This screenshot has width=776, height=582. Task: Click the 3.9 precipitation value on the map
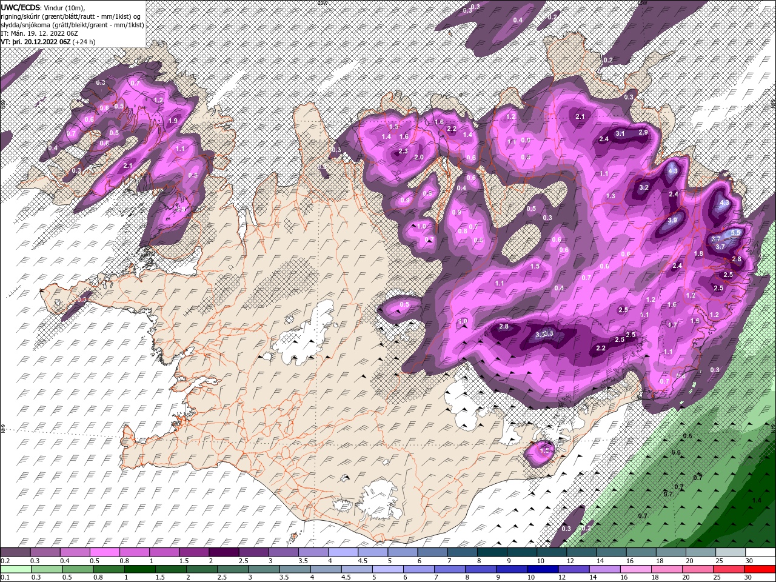[672, 221]
